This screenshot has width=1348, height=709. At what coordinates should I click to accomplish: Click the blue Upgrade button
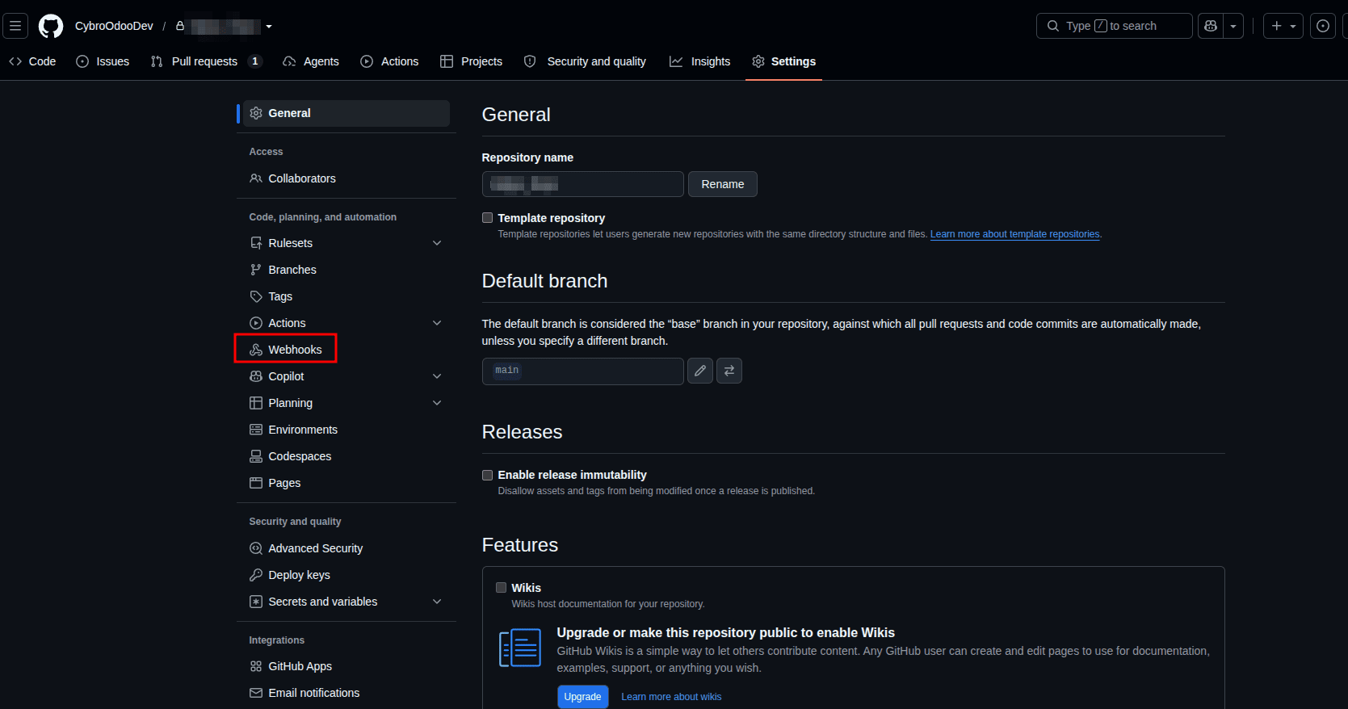582,697
